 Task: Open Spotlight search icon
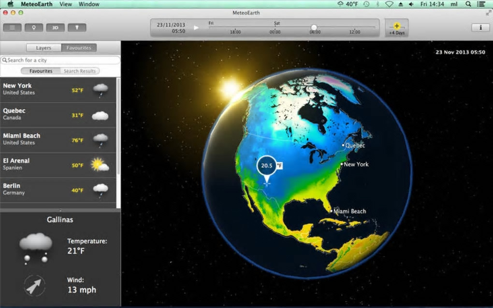tap(468, 4)
